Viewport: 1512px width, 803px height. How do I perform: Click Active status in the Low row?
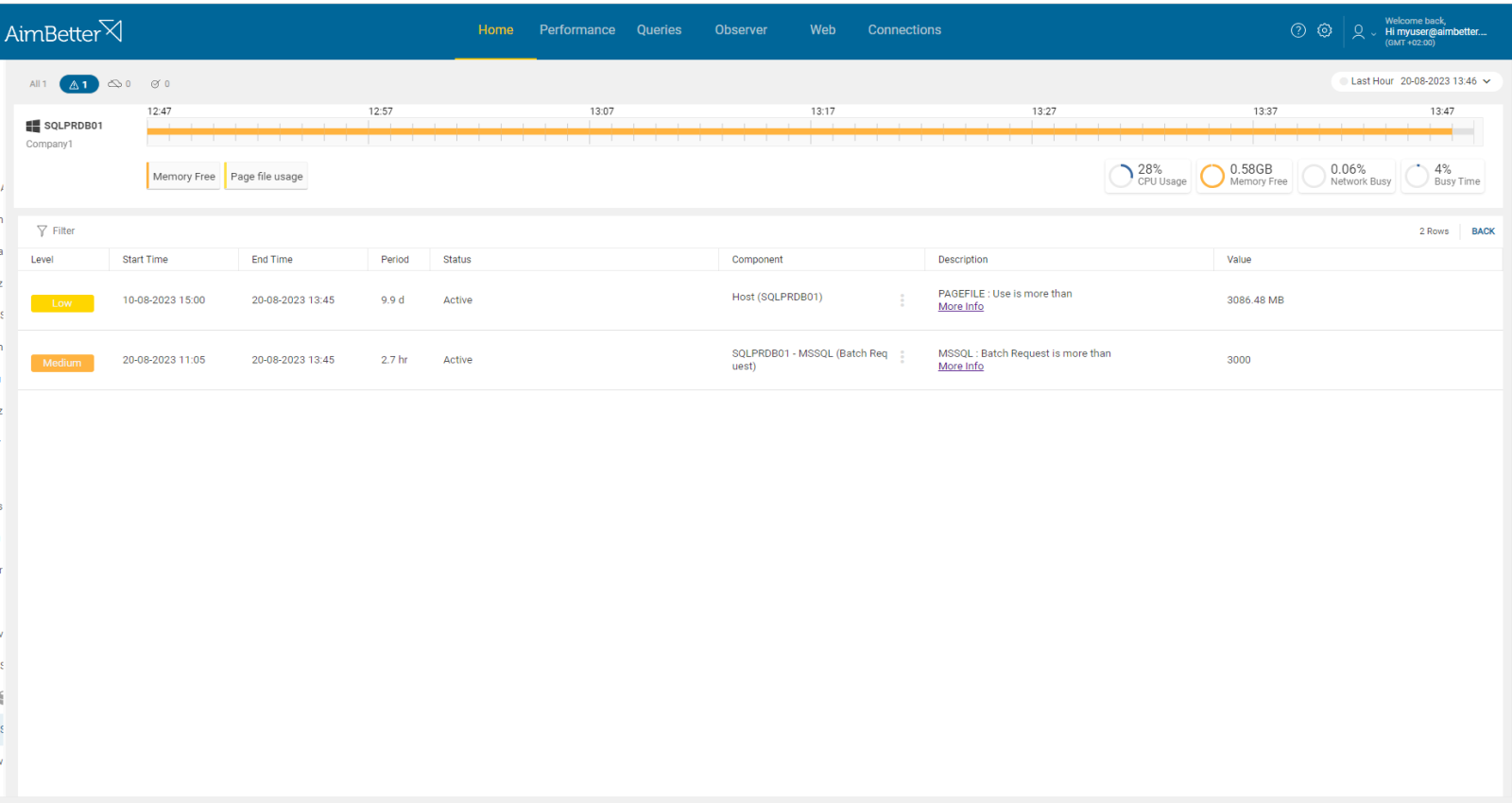458,300
